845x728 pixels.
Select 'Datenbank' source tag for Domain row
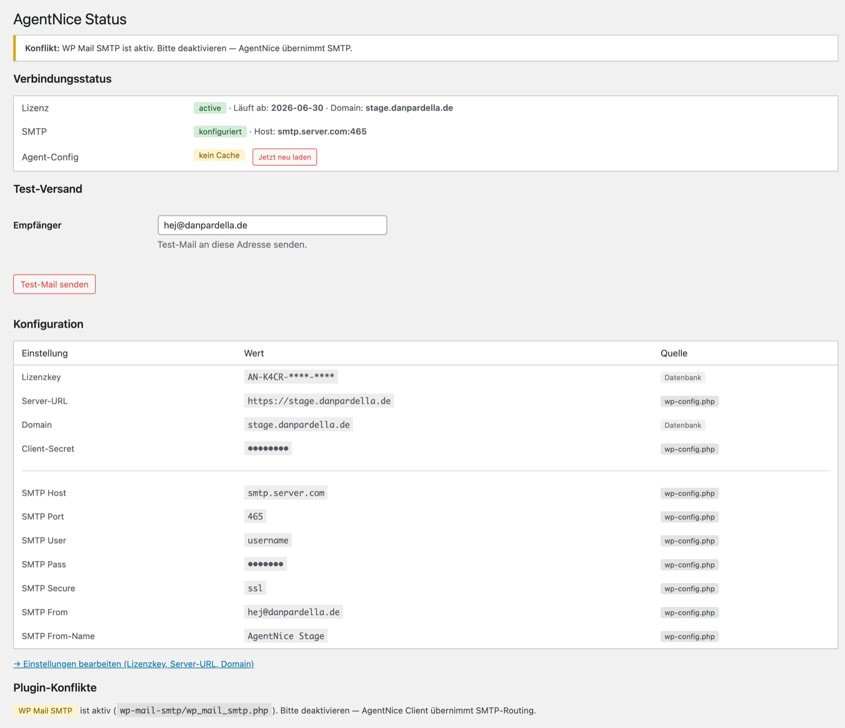pos(682,425)
